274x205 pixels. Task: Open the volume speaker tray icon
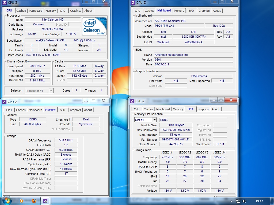tap(244, 201)
